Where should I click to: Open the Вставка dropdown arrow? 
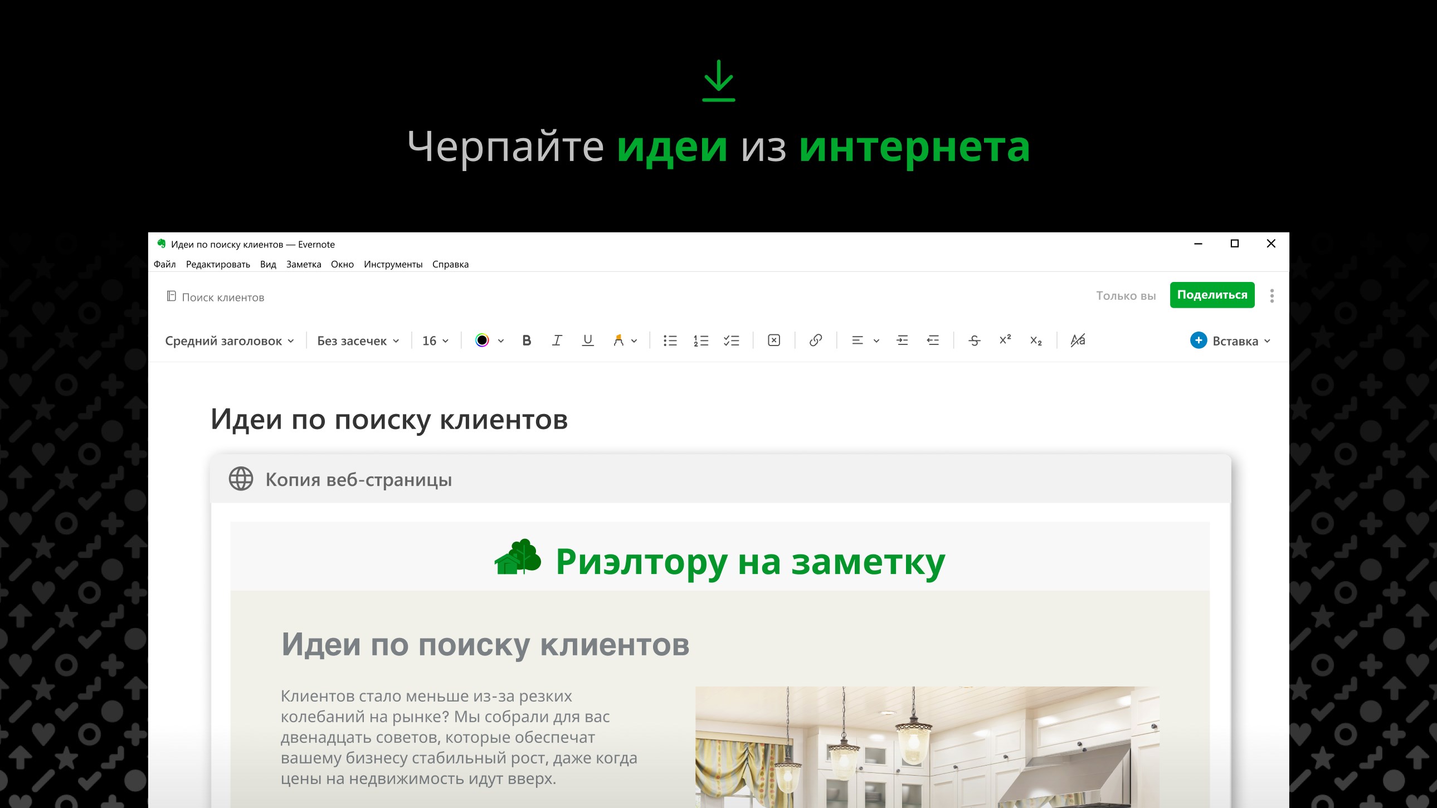pos(1267,341)
